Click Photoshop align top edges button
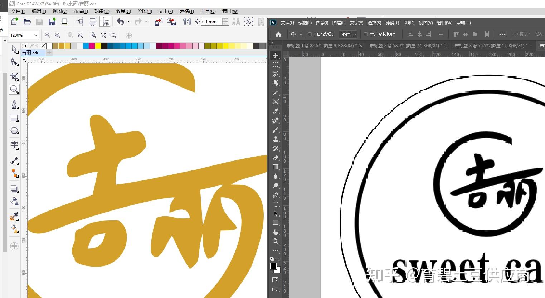Image resolution: width=545 pixels, height=298 pixels. pos(456,34)
